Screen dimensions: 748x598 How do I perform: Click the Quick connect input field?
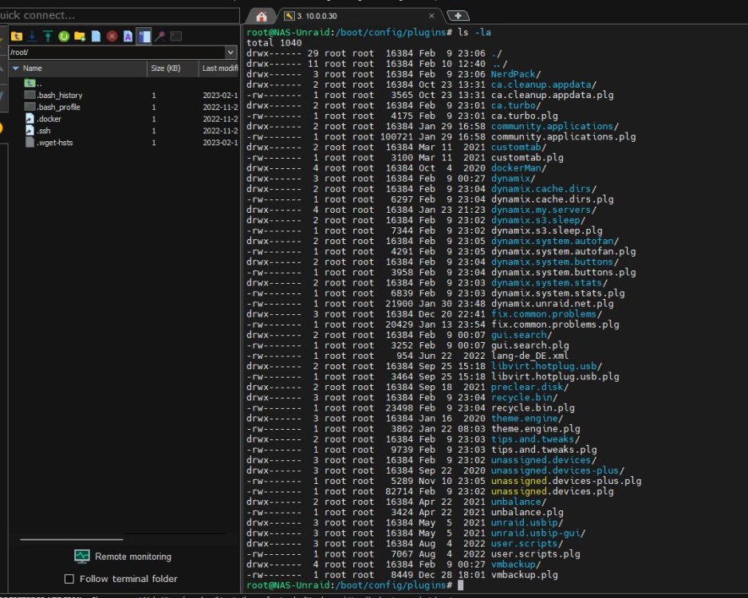pyautogui.click(x=118, y=15)
